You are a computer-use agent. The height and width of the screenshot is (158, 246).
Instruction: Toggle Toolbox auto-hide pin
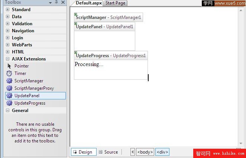pos(56,2)
